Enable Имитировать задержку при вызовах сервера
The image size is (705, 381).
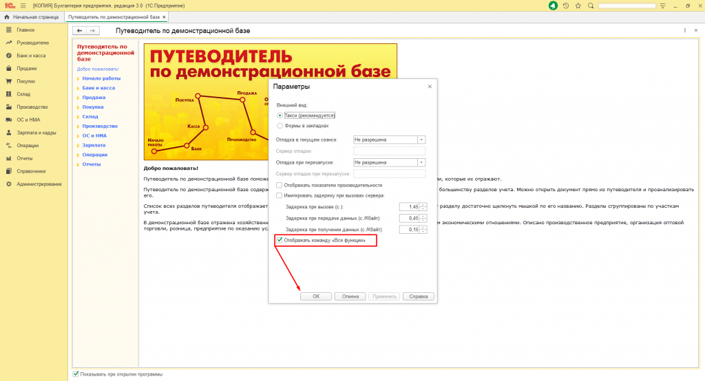[x=280, y=195]
